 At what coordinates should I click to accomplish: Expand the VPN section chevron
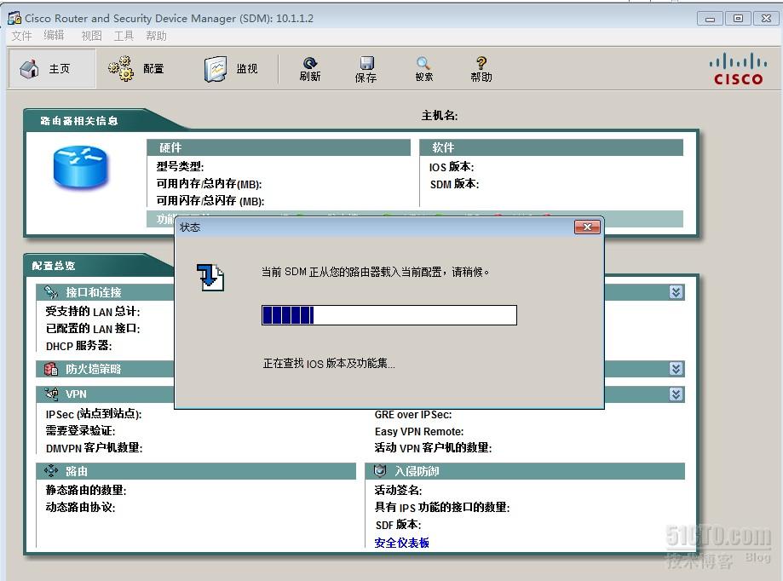[x=676, y=394]
